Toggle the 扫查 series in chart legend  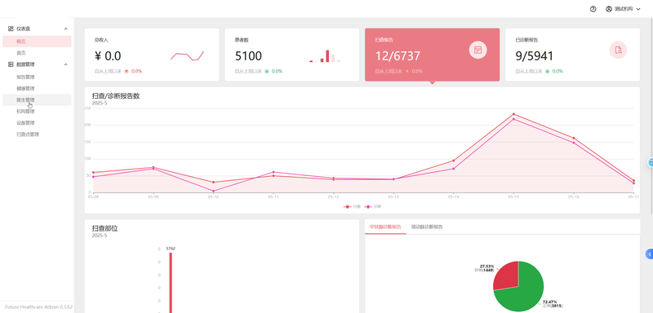pyautogui.click(x=352, y=206)
